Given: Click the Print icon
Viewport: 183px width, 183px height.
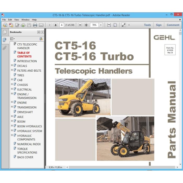Looking at the screenshot, I should click(35, 25).
